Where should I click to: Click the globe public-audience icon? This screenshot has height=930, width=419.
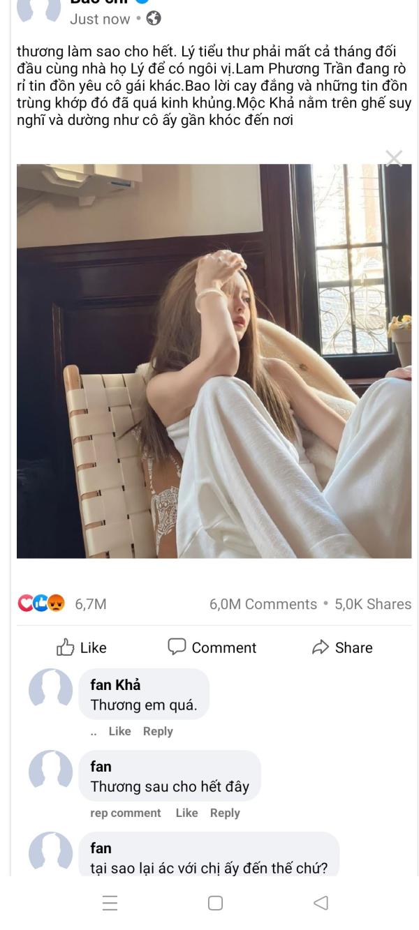click(153, 19)
